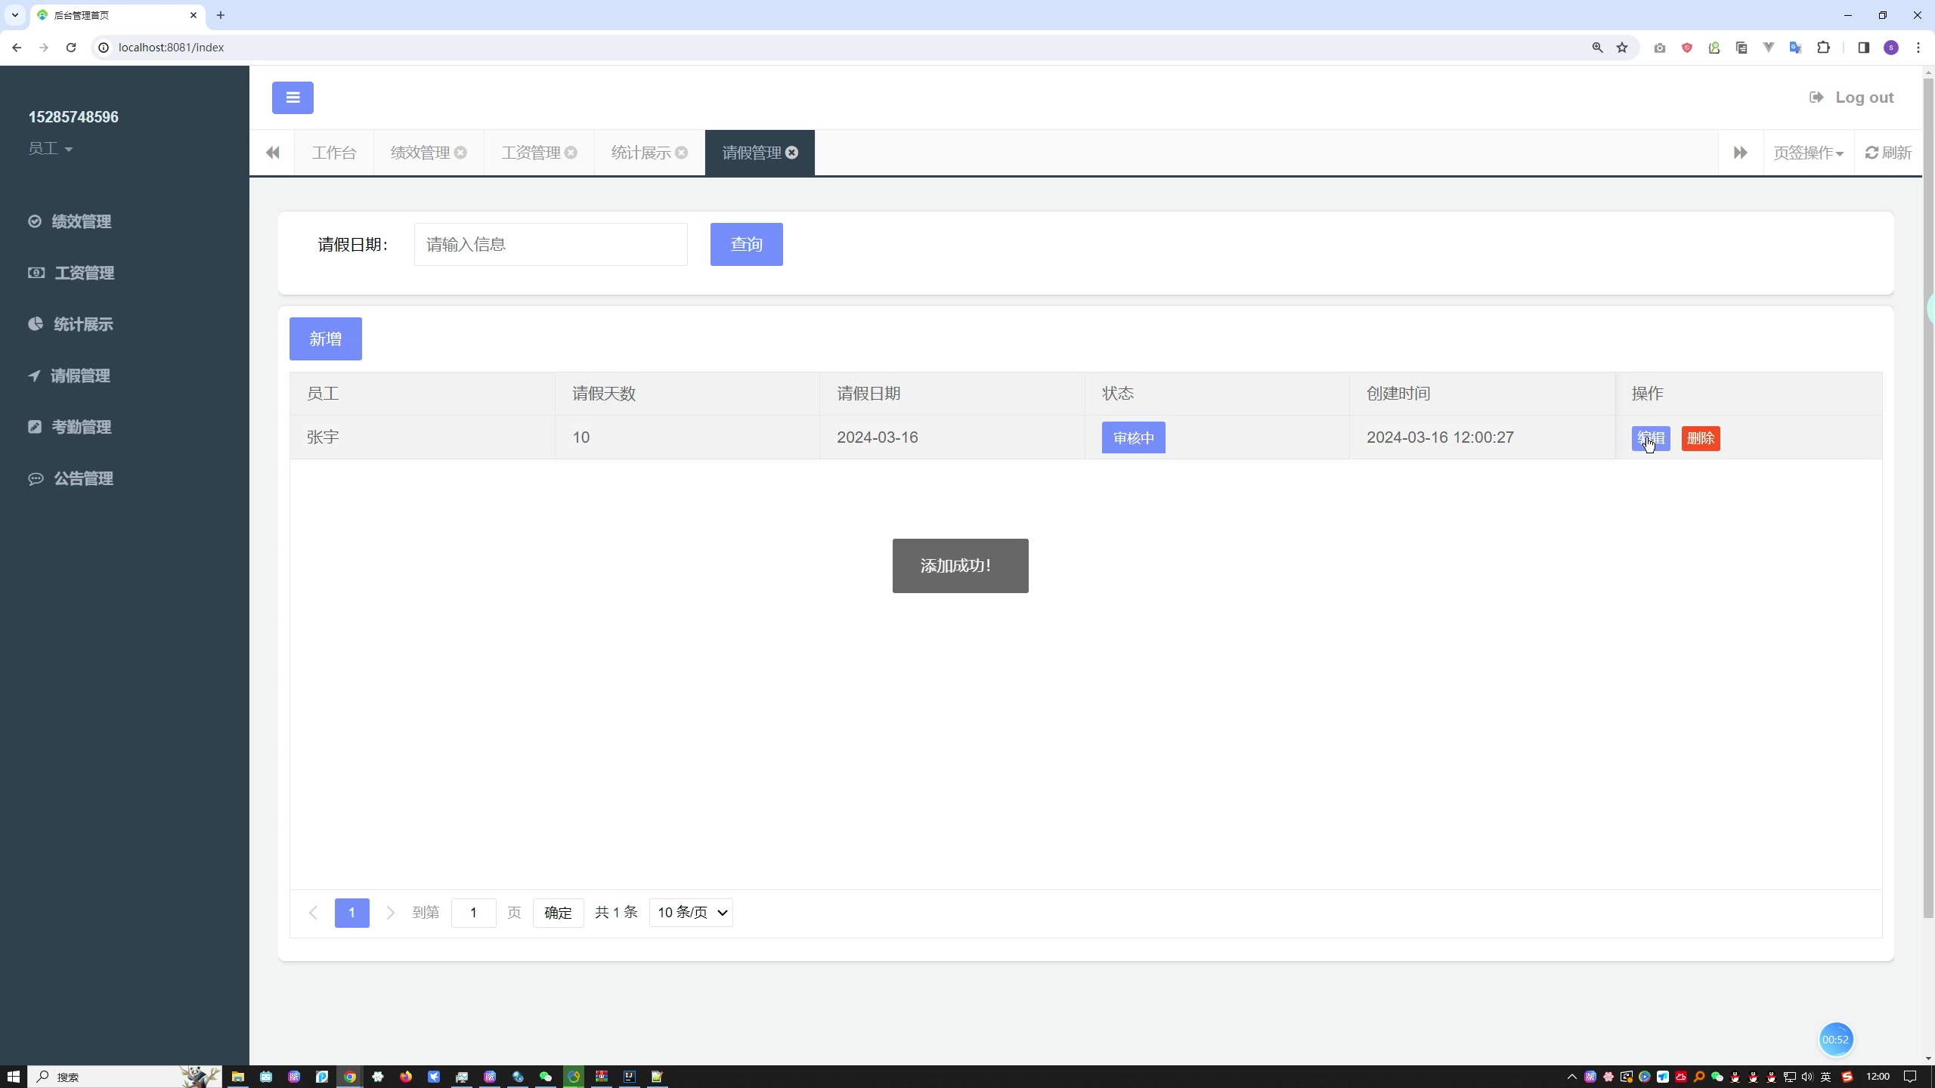
Task: Select the 张宇 employee cell
Action: pos(423,437)
